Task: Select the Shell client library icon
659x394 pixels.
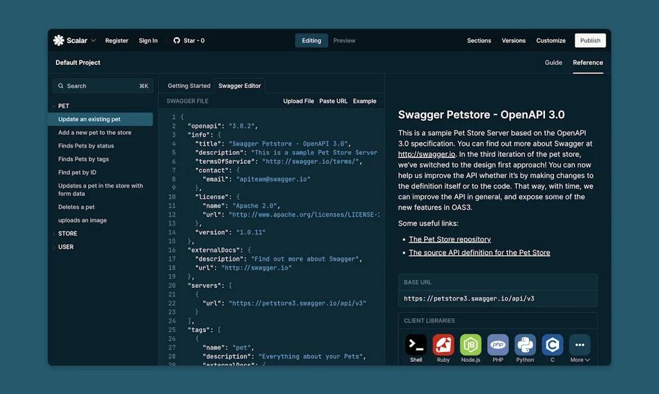Action: [415, 345]
